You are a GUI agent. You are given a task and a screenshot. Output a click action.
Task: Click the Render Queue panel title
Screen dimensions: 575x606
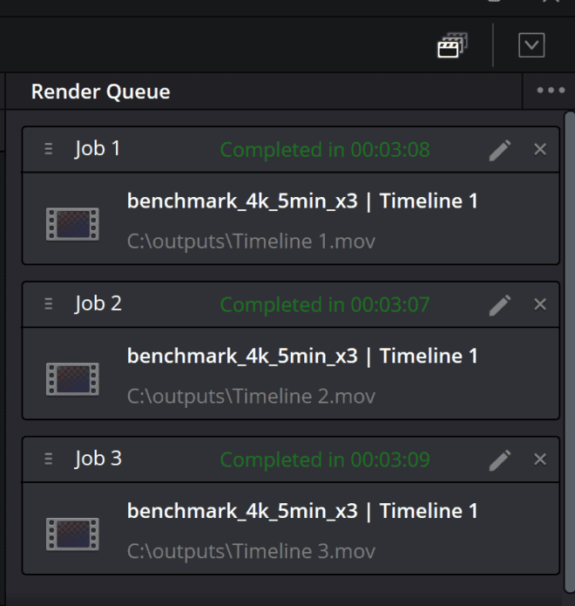[x=100, y=92]
